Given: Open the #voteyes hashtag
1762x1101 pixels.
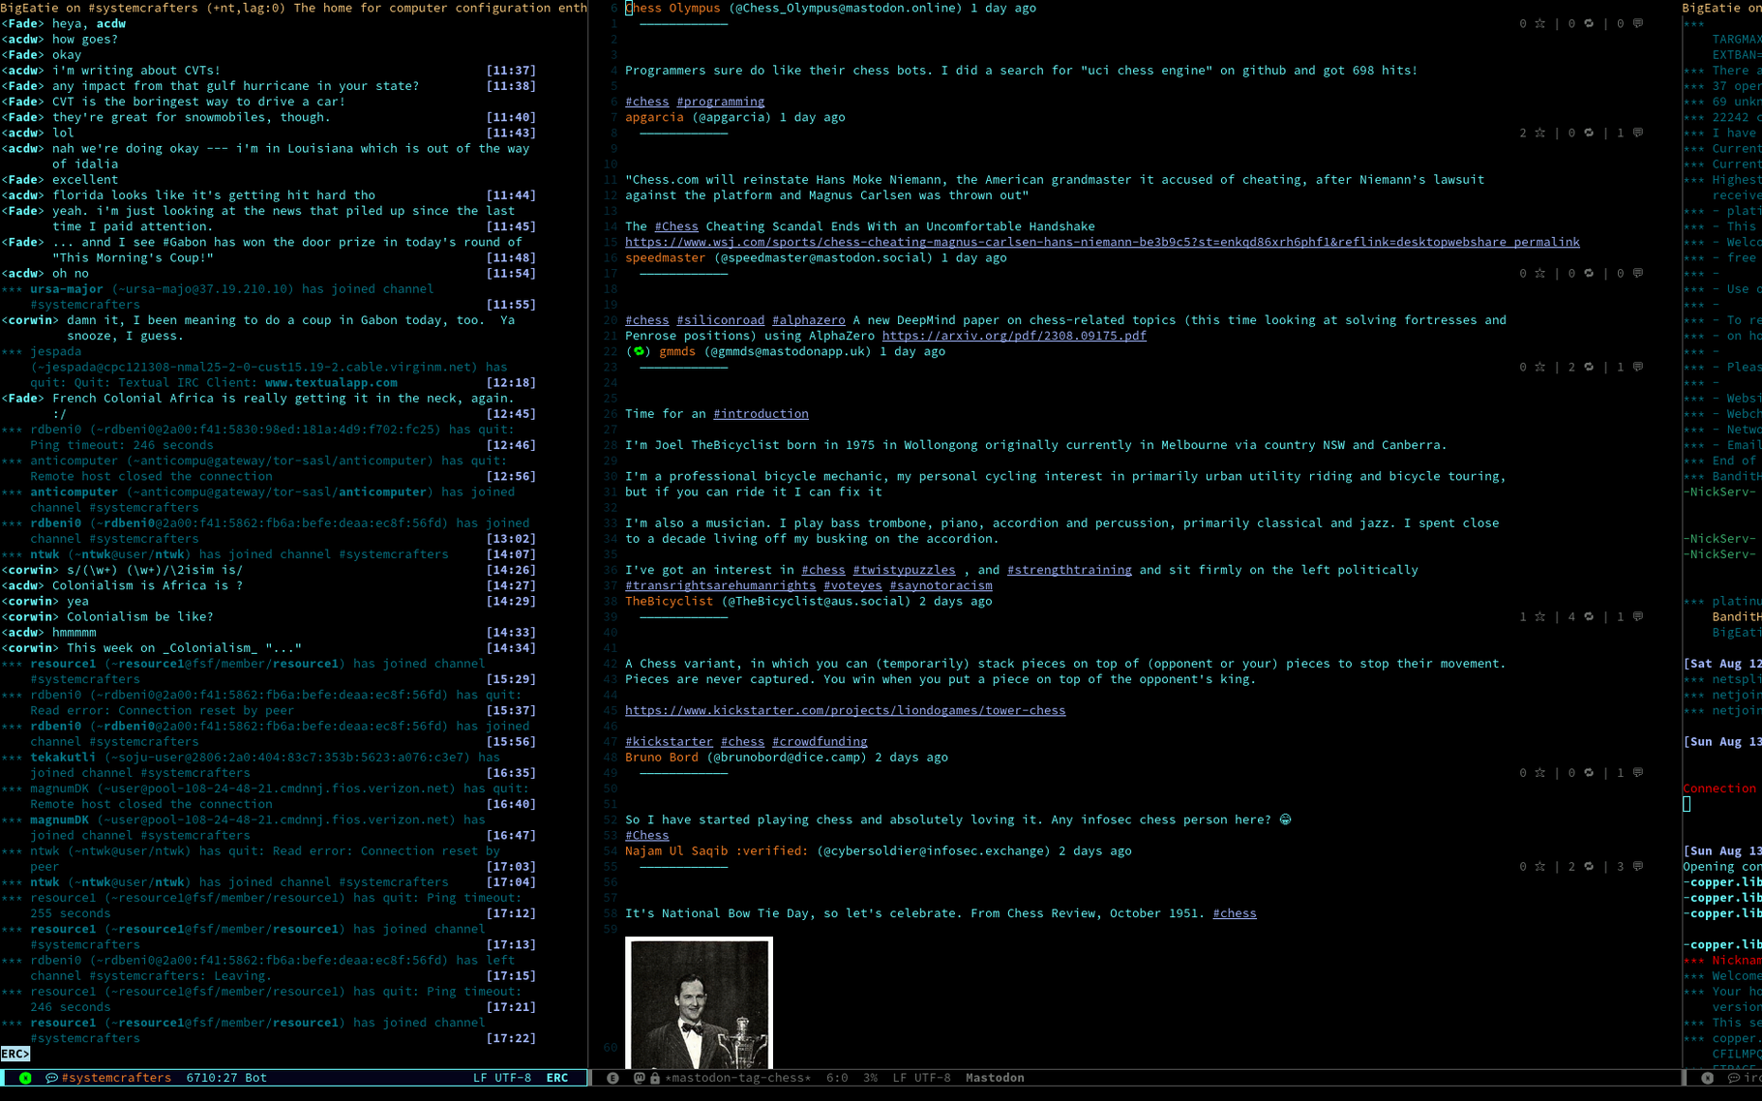Looking at the screenshot, I should coord(852,585).
